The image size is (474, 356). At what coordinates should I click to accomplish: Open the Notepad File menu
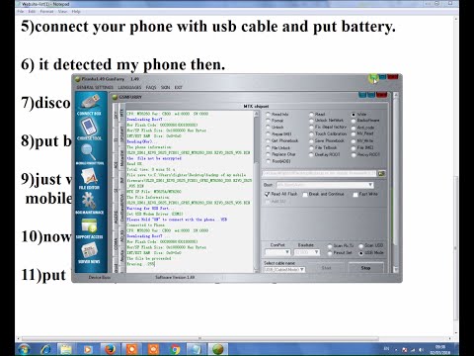tap(21, 11)
